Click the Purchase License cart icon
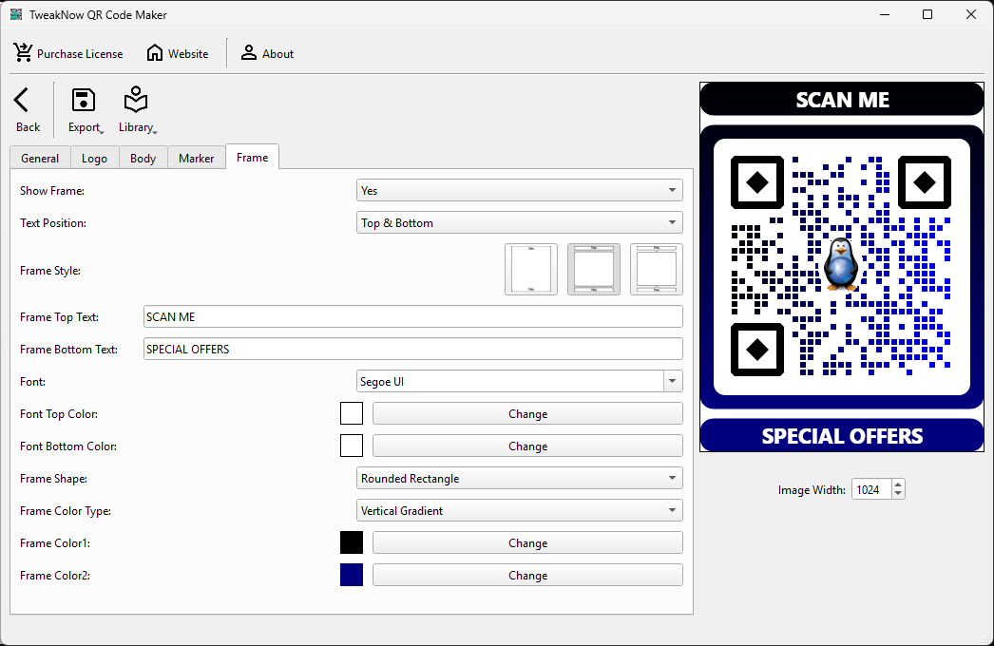The width and height of the screenshot is (994, 646). pyautogui.click(x=24, y=52)
